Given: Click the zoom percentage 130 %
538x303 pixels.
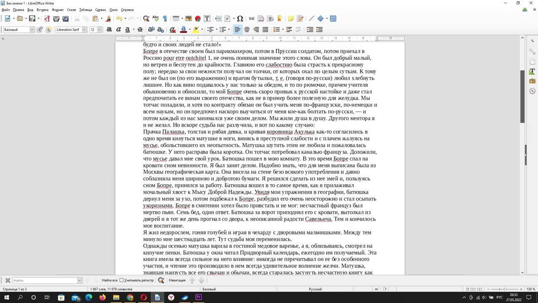Looking at the screenshot, I should (x=531, y=289).
